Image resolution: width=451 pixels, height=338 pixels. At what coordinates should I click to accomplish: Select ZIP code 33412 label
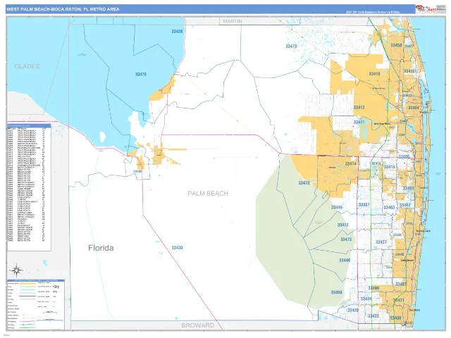(x=359, y=108)
